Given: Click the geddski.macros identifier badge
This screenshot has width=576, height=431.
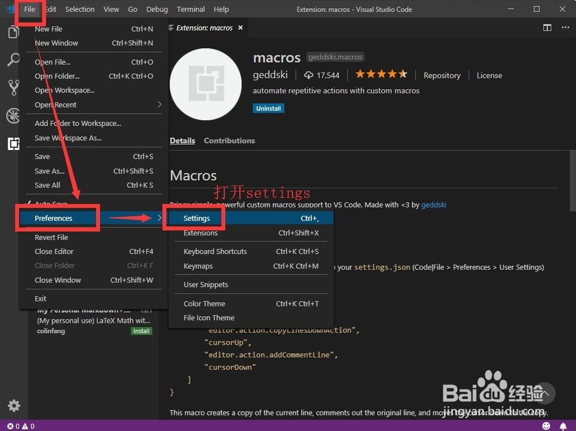Looking at the screenshot, I should tap(335, 57).
